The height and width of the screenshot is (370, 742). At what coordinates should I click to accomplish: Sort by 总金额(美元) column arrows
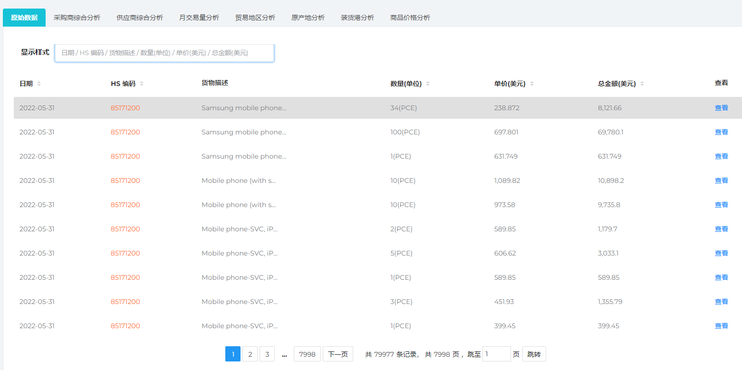point(642,84)
